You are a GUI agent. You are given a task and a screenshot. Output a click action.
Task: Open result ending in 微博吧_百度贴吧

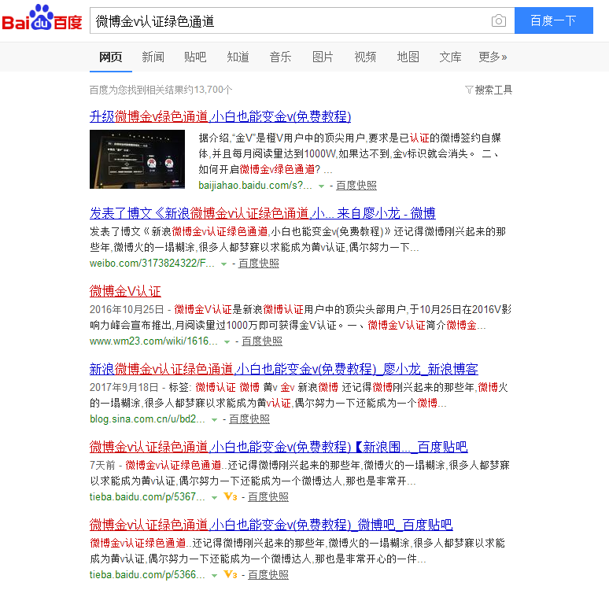click(271, 525)
